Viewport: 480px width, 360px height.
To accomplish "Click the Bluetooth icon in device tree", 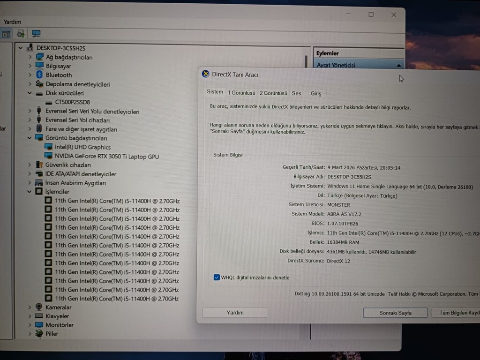I will (x=39, y=75).
